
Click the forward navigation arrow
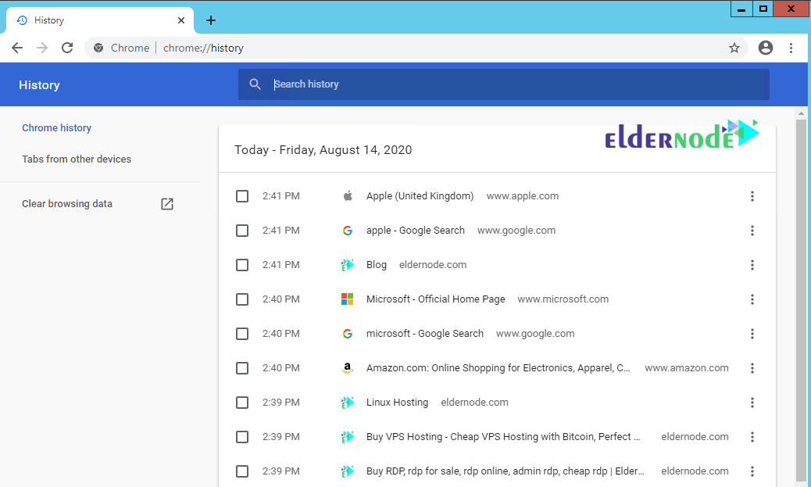[42, 48]
